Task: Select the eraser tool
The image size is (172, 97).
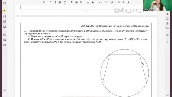Action: click(93, 2)
